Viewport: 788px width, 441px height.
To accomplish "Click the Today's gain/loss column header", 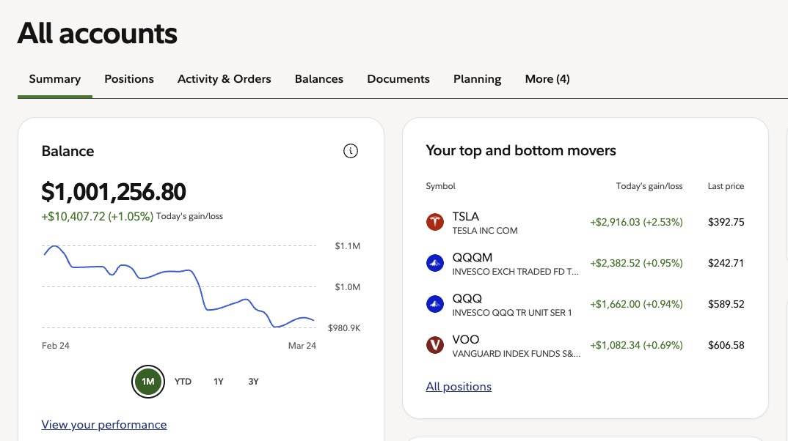I will point(649,186).
